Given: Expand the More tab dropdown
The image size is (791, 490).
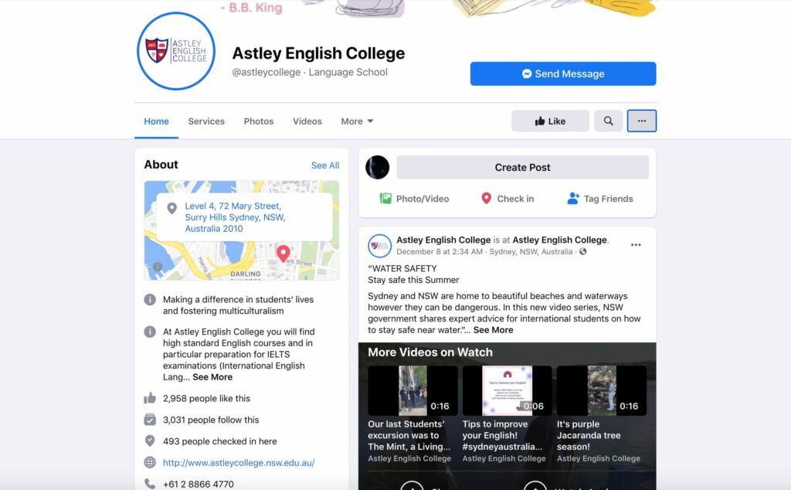Looking at the screenshot, I should tap(357, 121).
